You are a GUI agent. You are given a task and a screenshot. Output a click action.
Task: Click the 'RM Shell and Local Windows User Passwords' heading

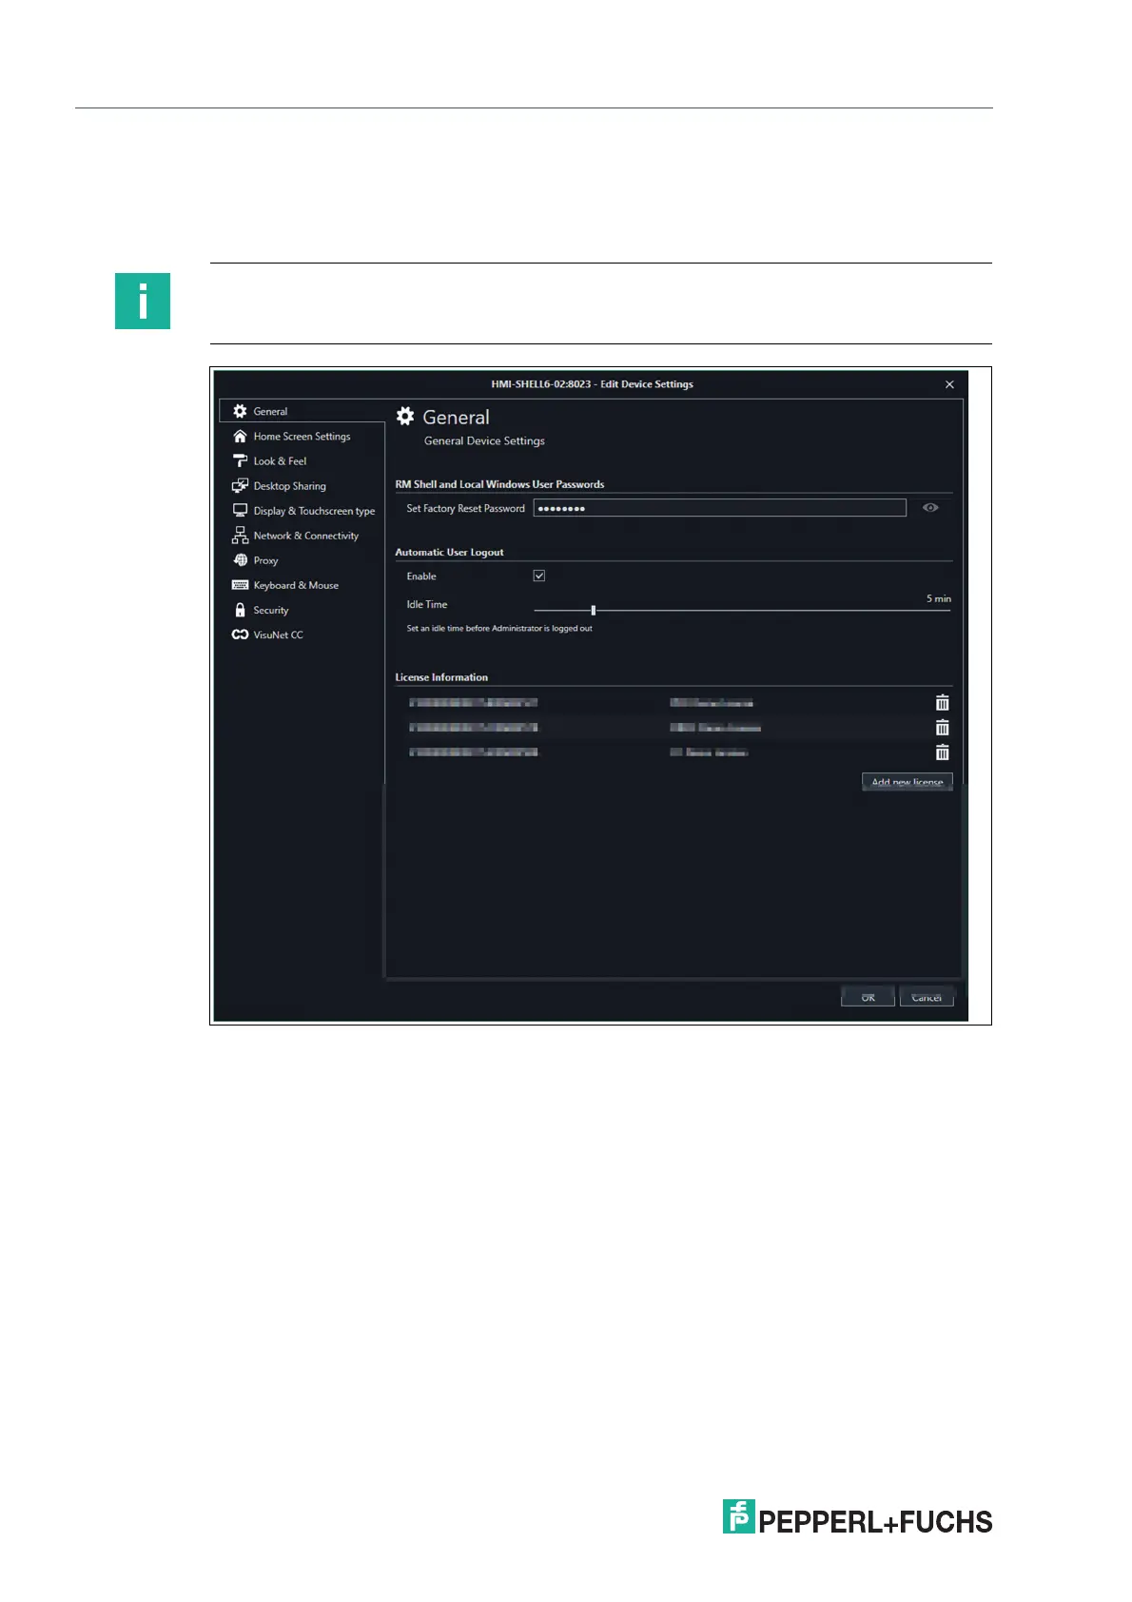(x=499, y=484)
